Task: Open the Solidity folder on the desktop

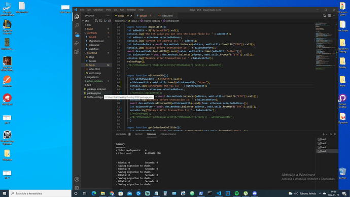Action: pyautogui.click(x=342, y=63)
